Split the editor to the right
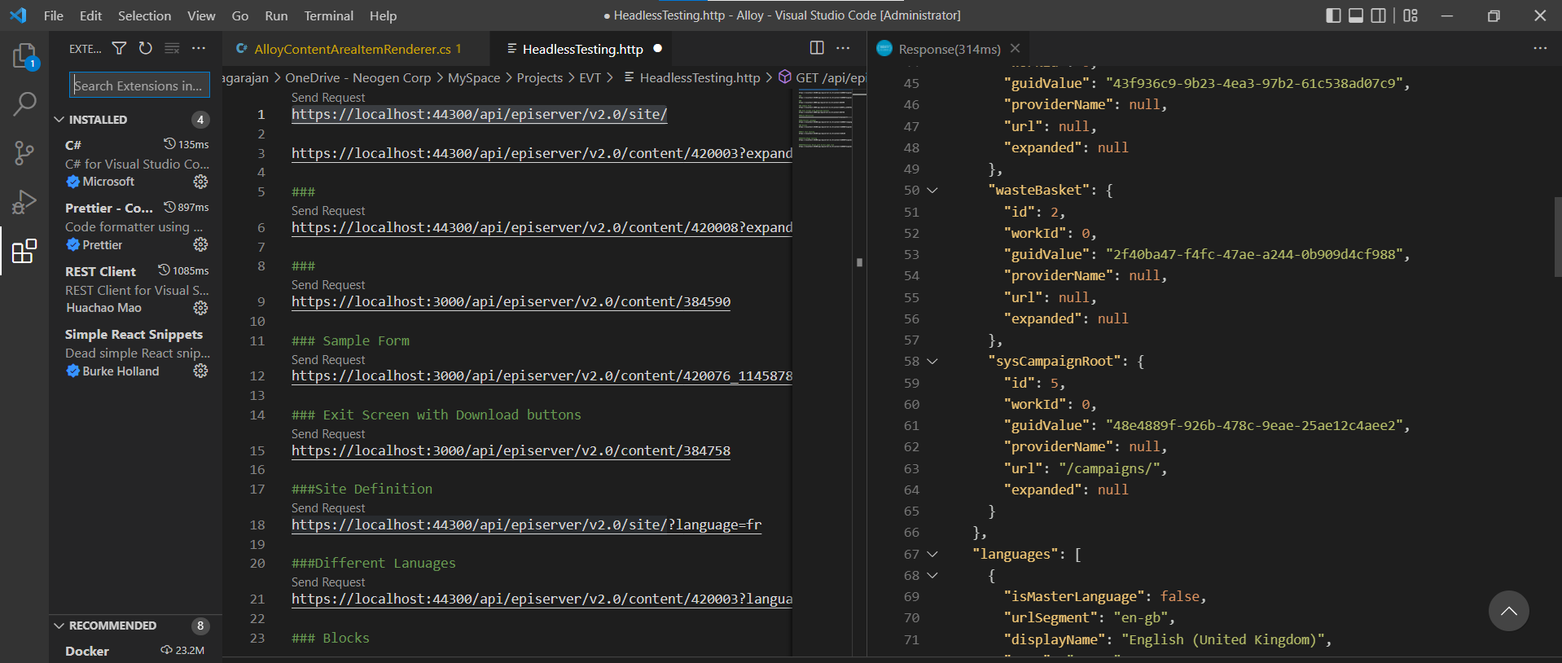Image resolution: width=1562 pixels, height=663 pixels. pyautogui.click(x=817, y=49)
